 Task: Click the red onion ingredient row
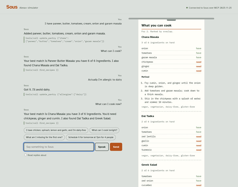(x=171, y=180)
